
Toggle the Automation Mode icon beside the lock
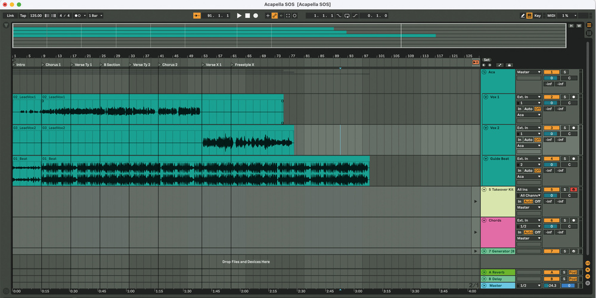click(500, 65)
